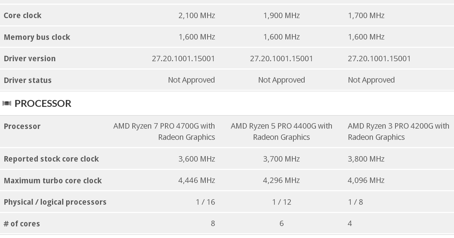
Task: Click the Driver version row label
Action: tap(29, 58)
